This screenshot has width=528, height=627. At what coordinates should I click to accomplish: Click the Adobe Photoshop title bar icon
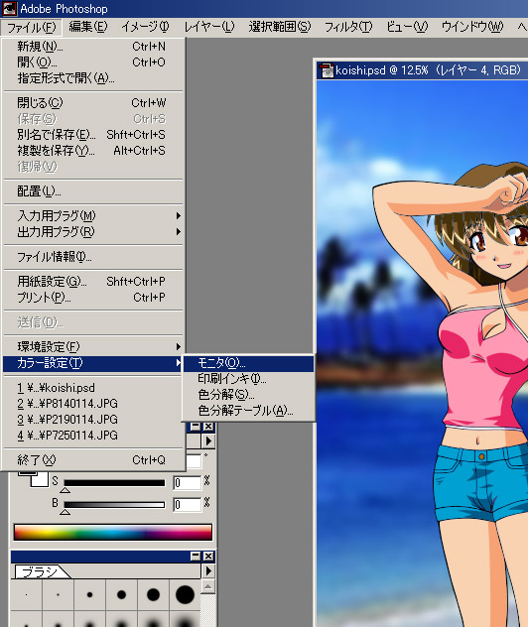point(9,8)
